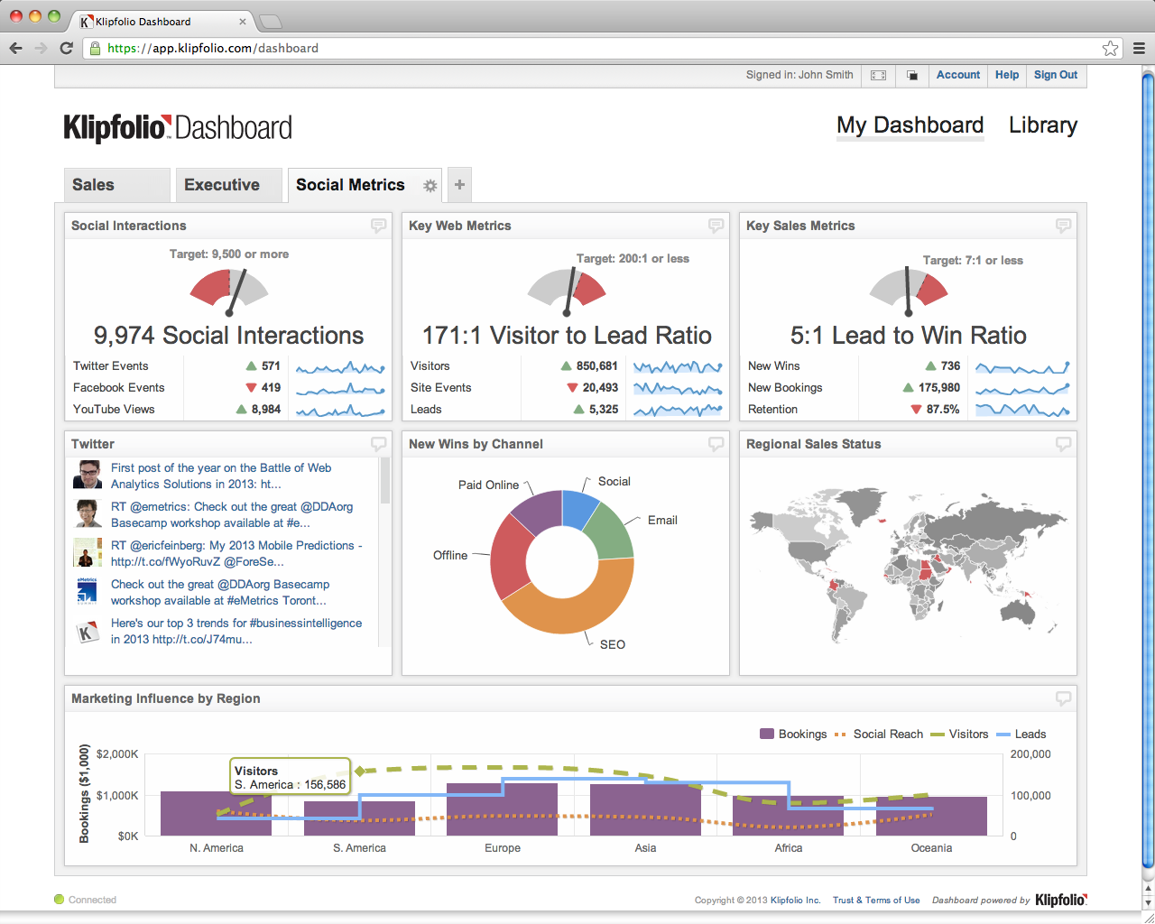Click the Europe bookings bar
Viewport: 1155px width, 924px height.
pyautogui.click(x=502, y=809)
